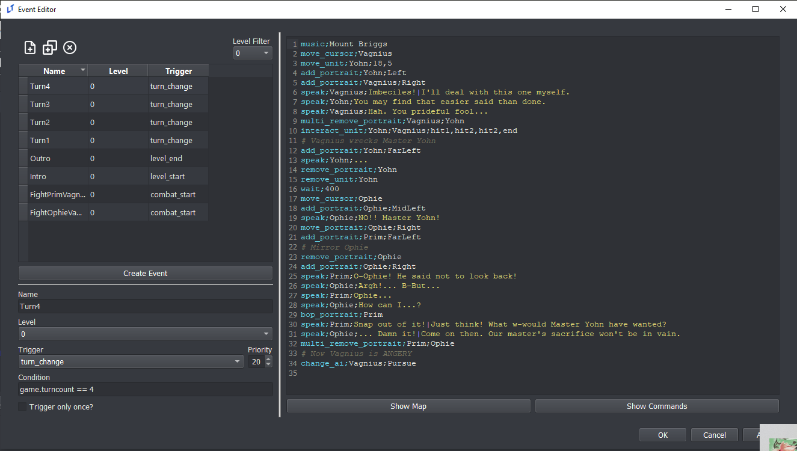Select the Turn1 event row
This screenshot has width=797, height=451.
click(x=114, y=141)
